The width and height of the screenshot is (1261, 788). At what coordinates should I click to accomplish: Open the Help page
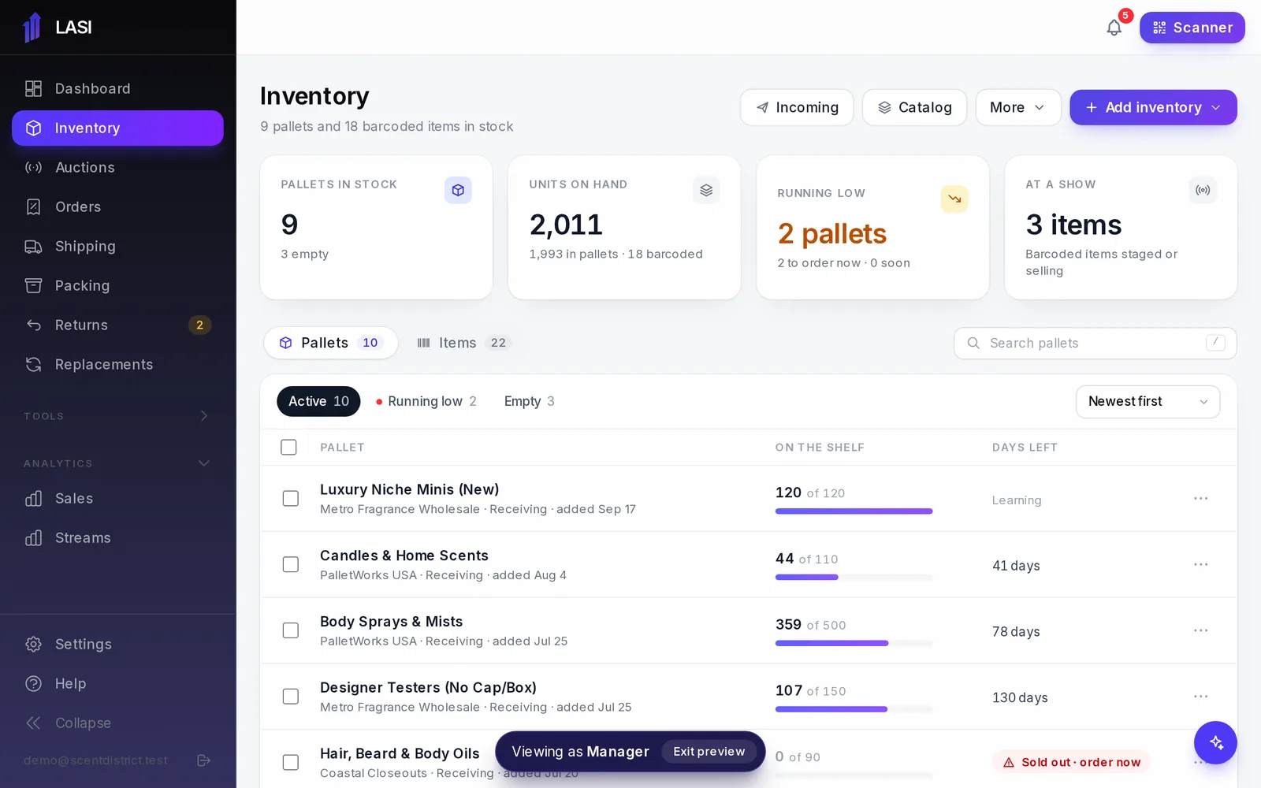117,684
